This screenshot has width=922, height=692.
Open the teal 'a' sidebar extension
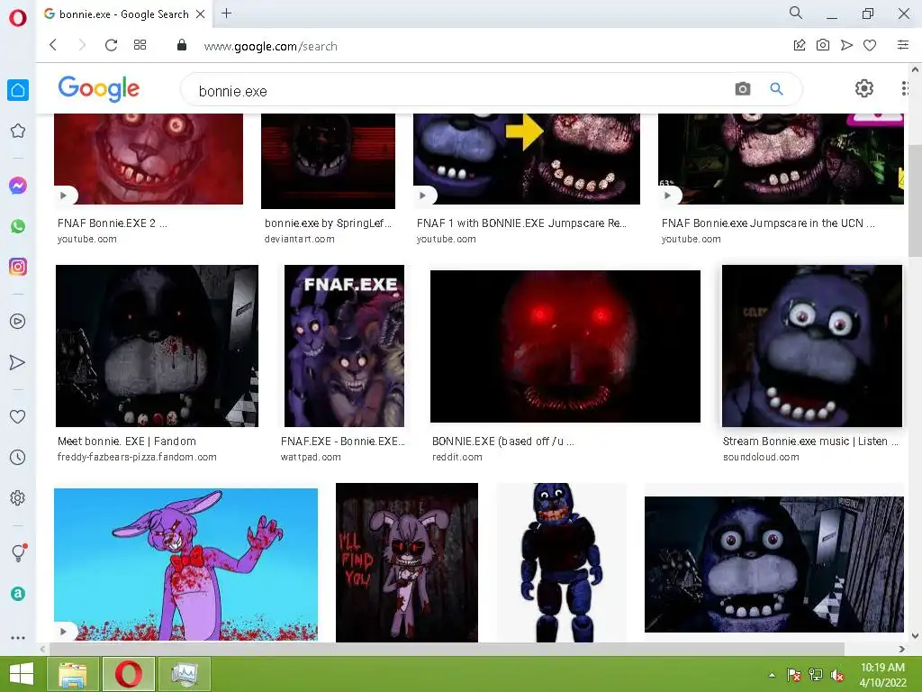pyautogui.click(x=18, y=593)
